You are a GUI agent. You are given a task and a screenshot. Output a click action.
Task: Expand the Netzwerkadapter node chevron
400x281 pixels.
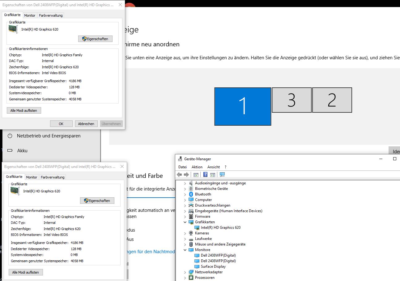[x=185, y=272]
